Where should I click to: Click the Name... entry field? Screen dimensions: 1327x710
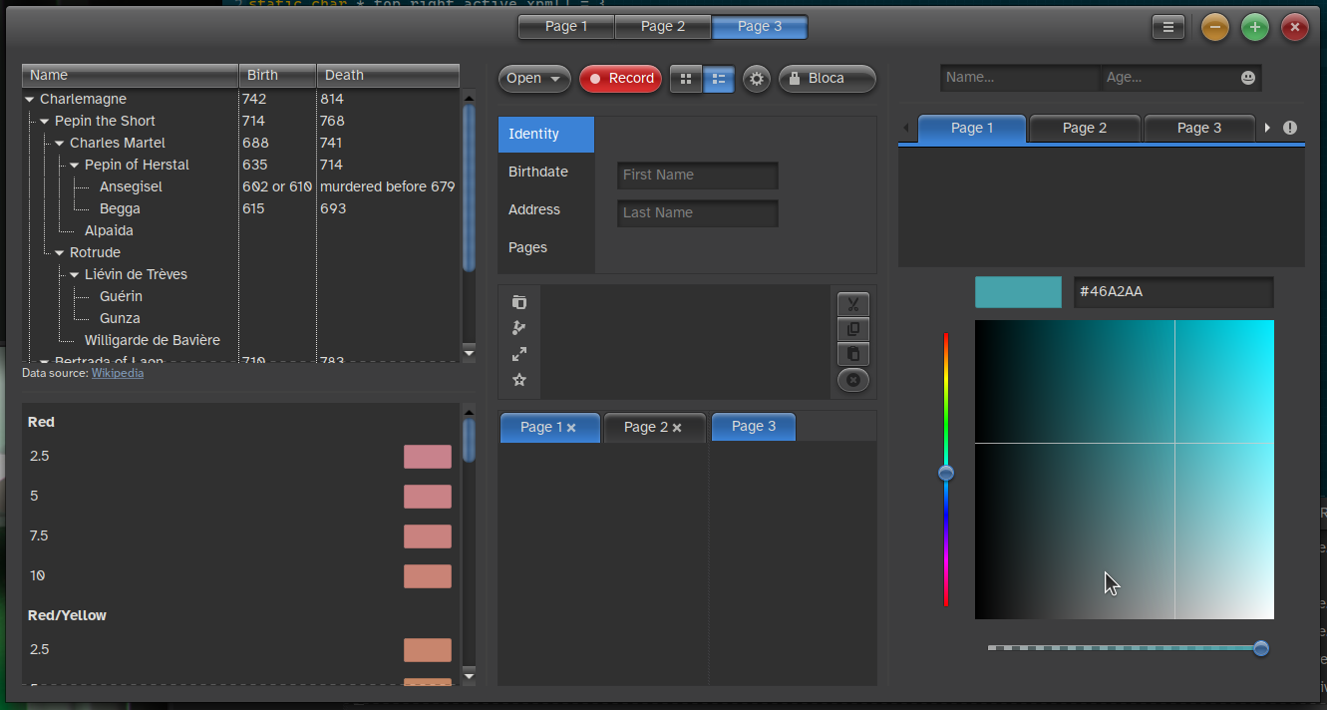pyautogui.click(x=1020, y=78)
